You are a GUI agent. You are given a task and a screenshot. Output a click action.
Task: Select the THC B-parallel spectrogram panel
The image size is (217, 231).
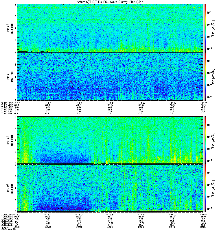[x=110, y=188]
